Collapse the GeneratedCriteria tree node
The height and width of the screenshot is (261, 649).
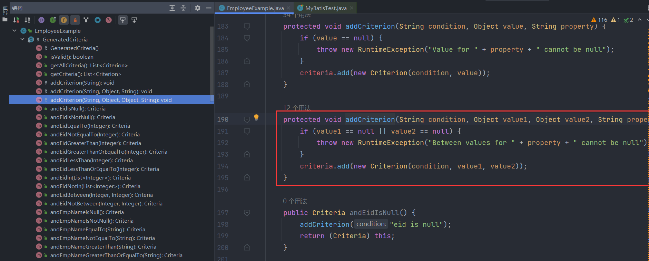[22, 39]
